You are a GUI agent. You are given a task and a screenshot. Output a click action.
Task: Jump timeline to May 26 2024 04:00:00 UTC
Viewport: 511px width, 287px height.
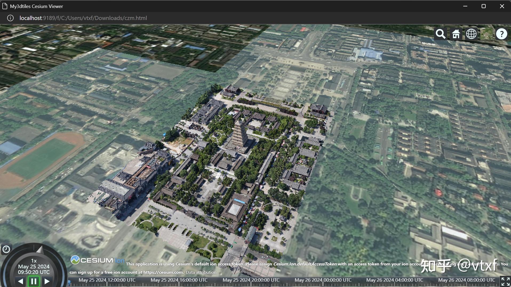coord(395,280)
